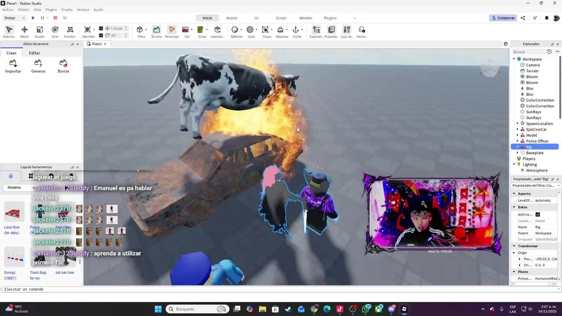Click the Explorer search history icon

click(549, 52)
